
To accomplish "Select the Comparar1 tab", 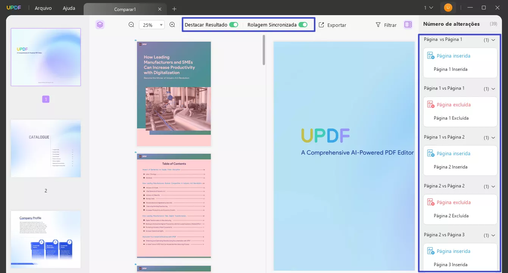I will pyautogui.click(x=125, y=9).
